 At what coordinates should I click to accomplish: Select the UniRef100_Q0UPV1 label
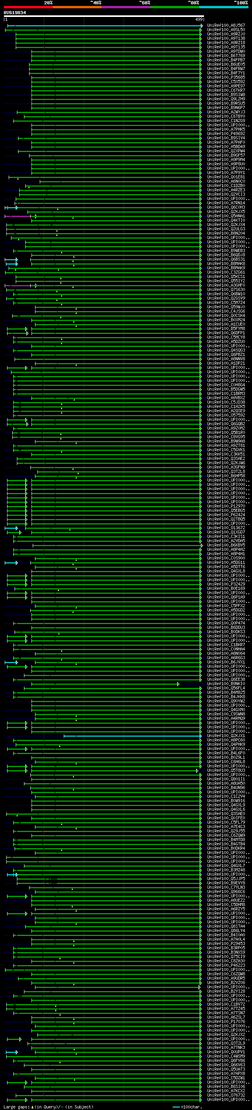[x=226, y=1052]
